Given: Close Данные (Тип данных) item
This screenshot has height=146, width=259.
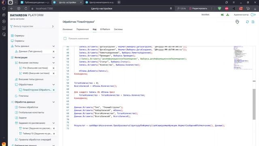Looking at the screenshot, I should pyautogui.click(x=53, y=52).
